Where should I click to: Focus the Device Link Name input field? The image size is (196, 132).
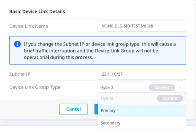pos(142,26)
